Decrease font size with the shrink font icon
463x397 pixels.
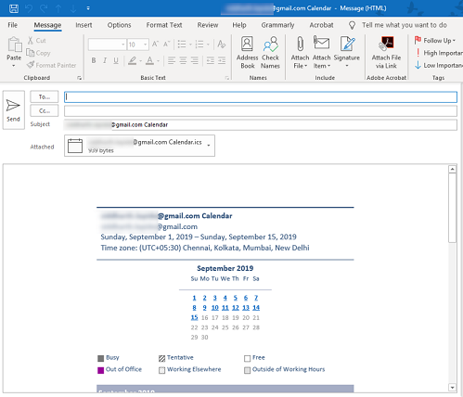pyautogui.click(x=166, y=45)
